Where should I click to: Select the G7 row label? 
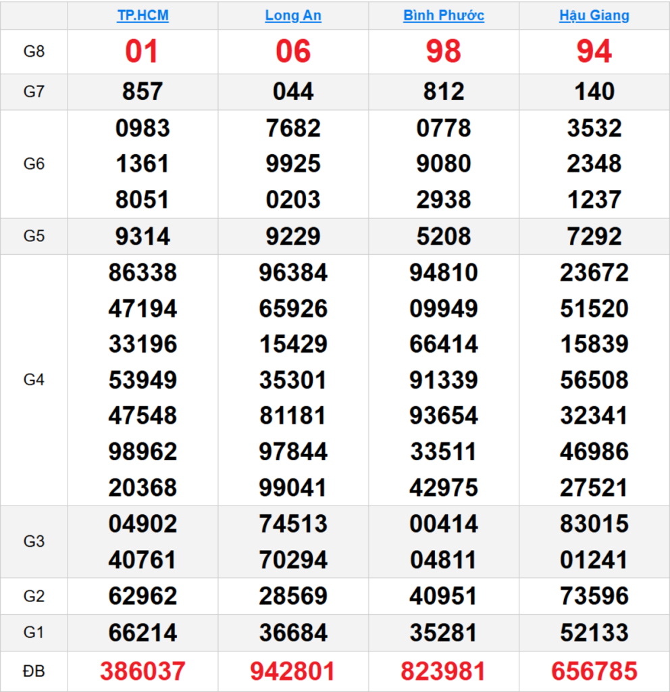[34, 92]
